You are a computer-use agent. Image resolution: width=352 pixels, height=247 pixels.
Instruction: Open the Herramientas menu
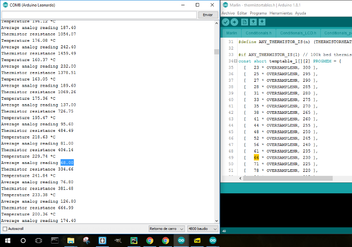(x=281, y=13)
